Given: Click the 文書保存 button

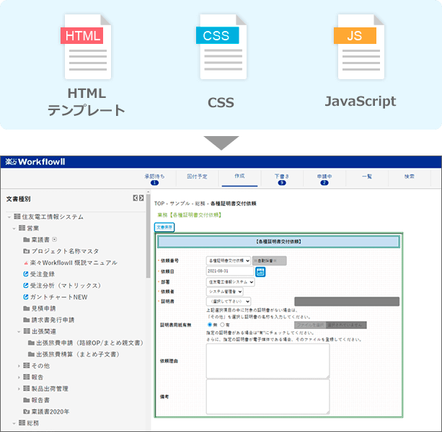Looking at the screenshot, I should click(x=164, y=227).
